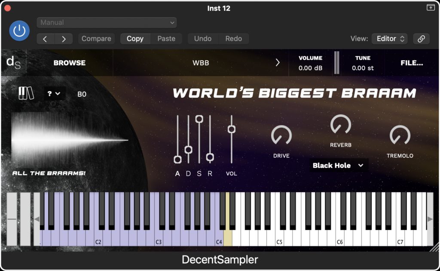440x271 pixels.
Task: Close the Inst 12 plugin window
Action: [8, 8]
